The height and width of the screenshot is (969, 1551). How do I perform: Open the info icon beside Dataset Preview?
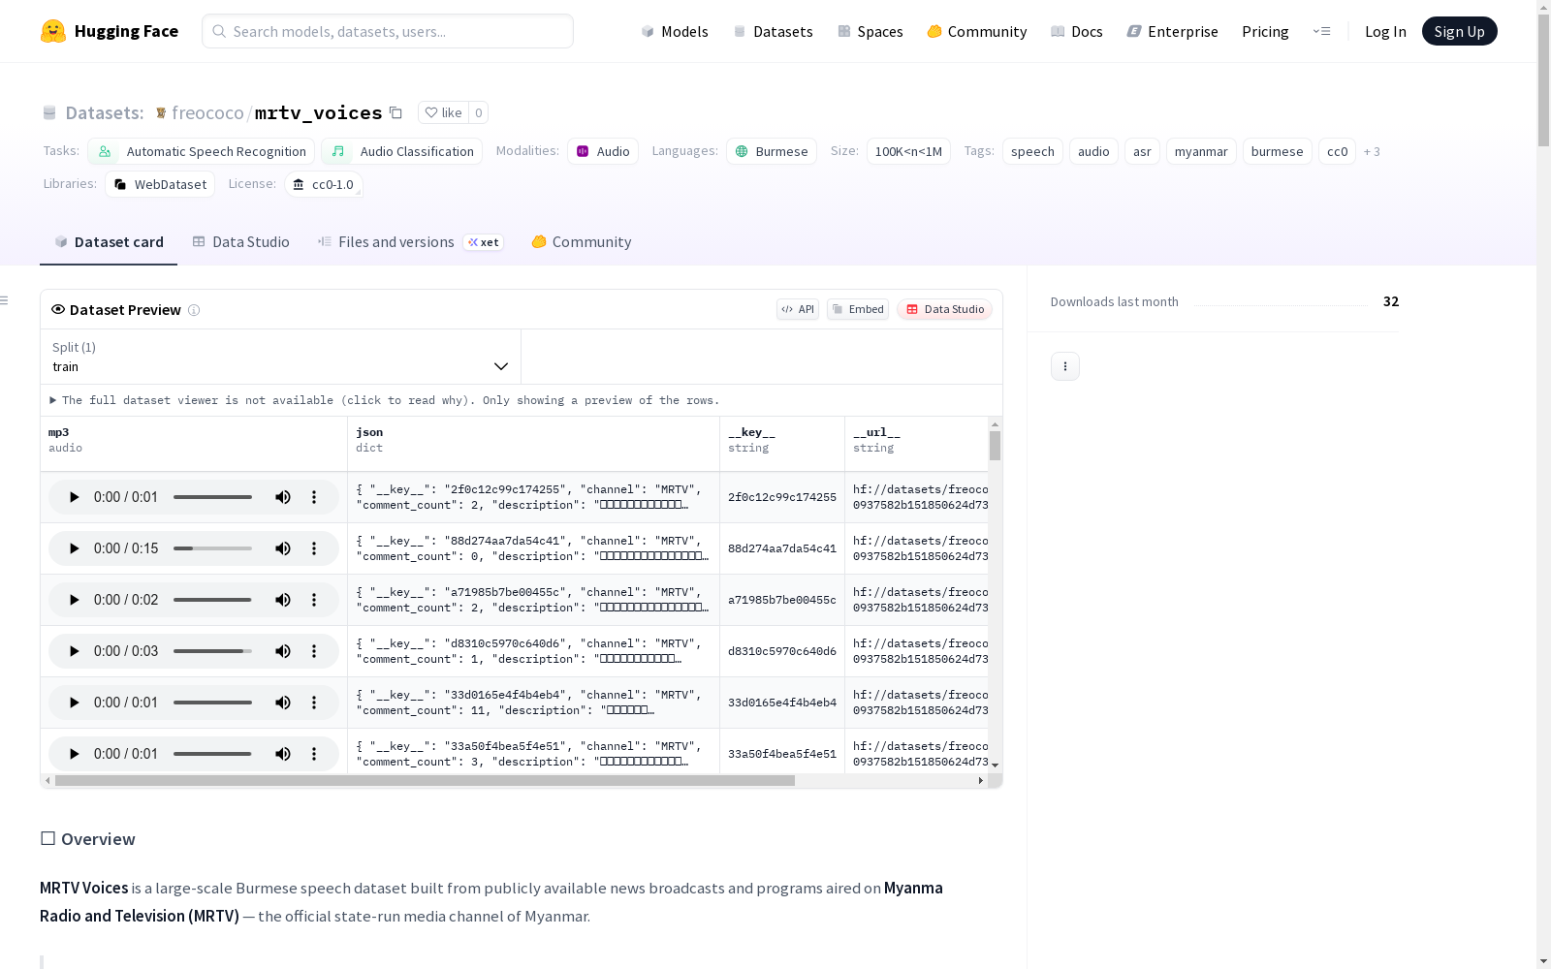coord(194,310)
